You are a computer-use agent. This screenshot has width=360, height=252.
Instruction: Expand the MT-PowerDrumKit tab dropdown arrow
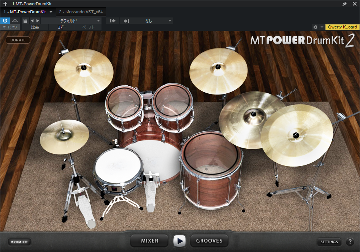[x=51, y=12]
